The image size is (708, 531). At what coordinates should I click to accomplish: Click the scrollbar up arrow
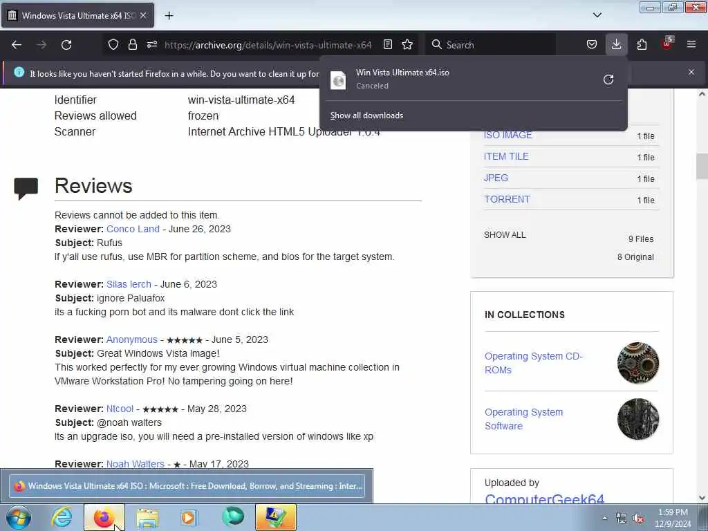click(702, 94)
